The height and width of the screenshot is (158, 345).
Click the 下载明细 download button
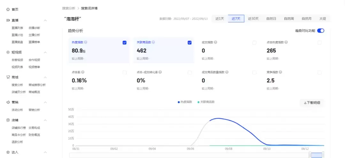pos(312,103)
